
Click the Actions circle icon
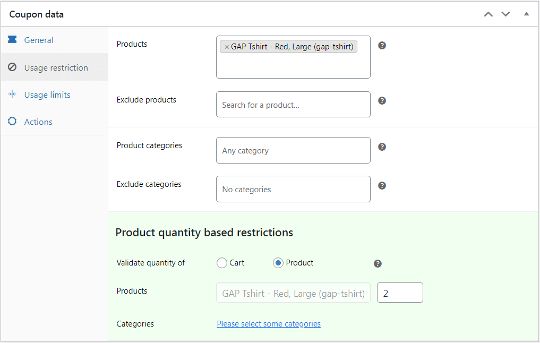pos(12,121)
